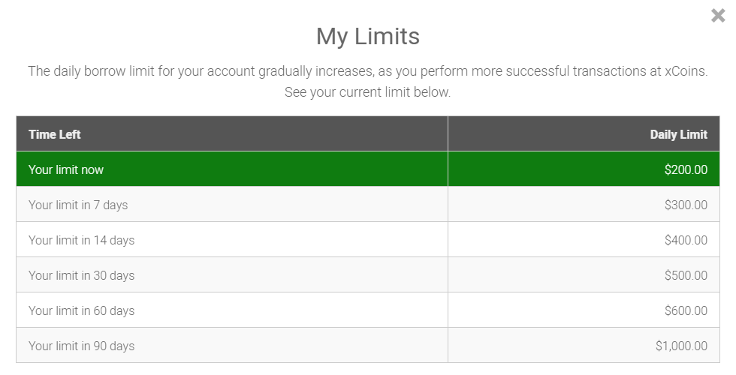Click the $400.00 limit value
Viewport: 736px width, 375px height.
[686, 239]
